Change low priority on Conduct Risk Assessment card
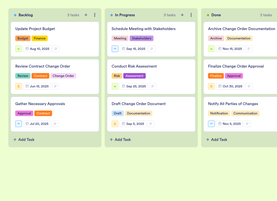Image resolution: width=277 pixels, height=201 pixels. [x=115, y=86]
